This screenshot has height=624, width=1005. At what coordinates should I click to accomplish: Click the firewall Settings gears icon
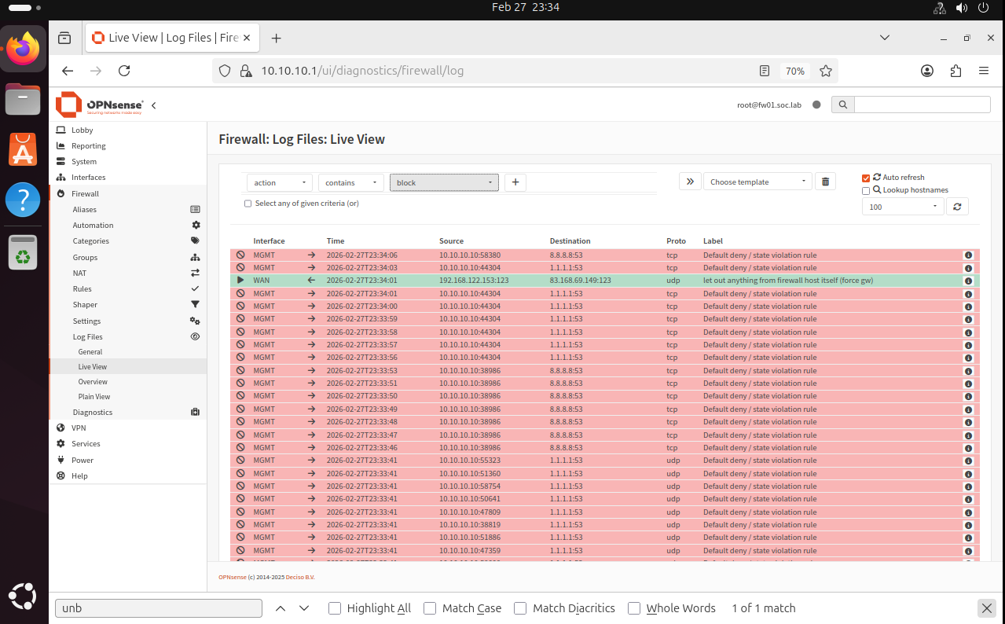(x=195, y=321)
